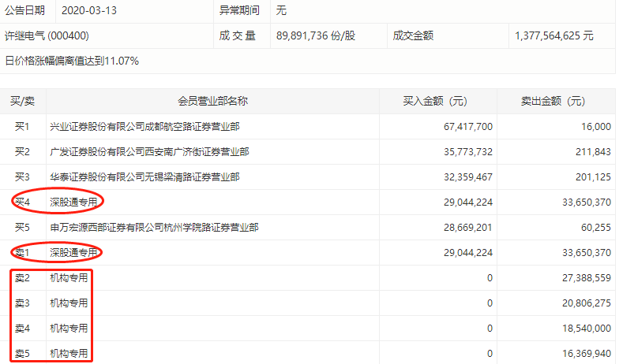This screenshot has width=619, height=364.
Task: Click 申万宏源西部证券杭州学院路证券营业部
Action: click(154, 227)
